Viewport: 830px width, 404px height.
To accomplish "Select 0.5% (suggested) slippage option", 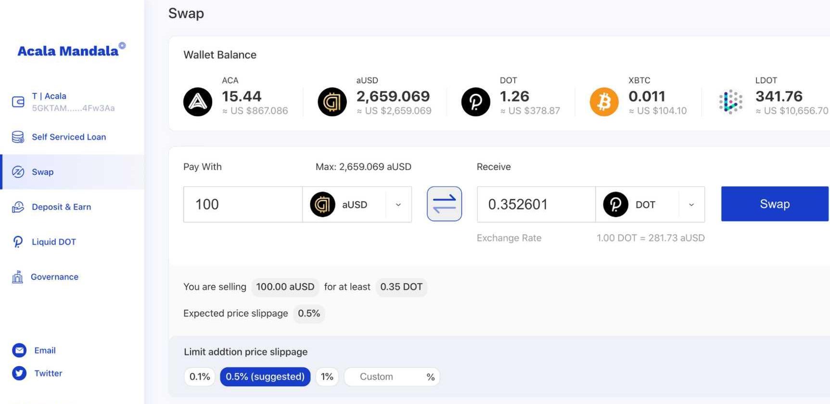I will click(x=265, y=377).
